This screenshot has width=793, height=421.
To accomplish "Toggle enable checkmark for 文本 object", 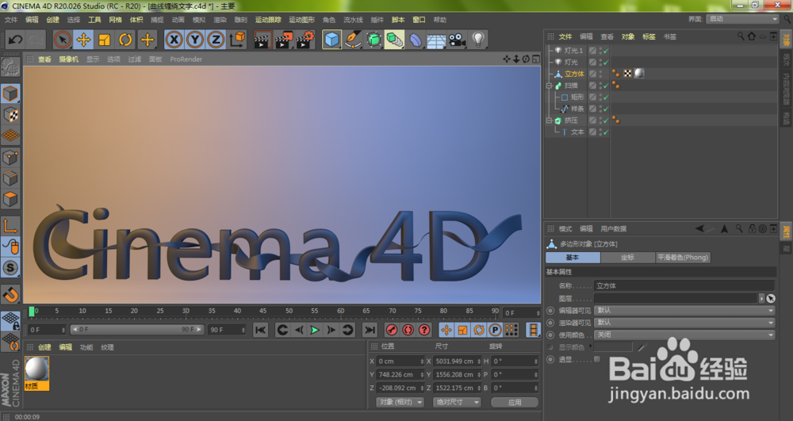I will (x=606, y=132).
